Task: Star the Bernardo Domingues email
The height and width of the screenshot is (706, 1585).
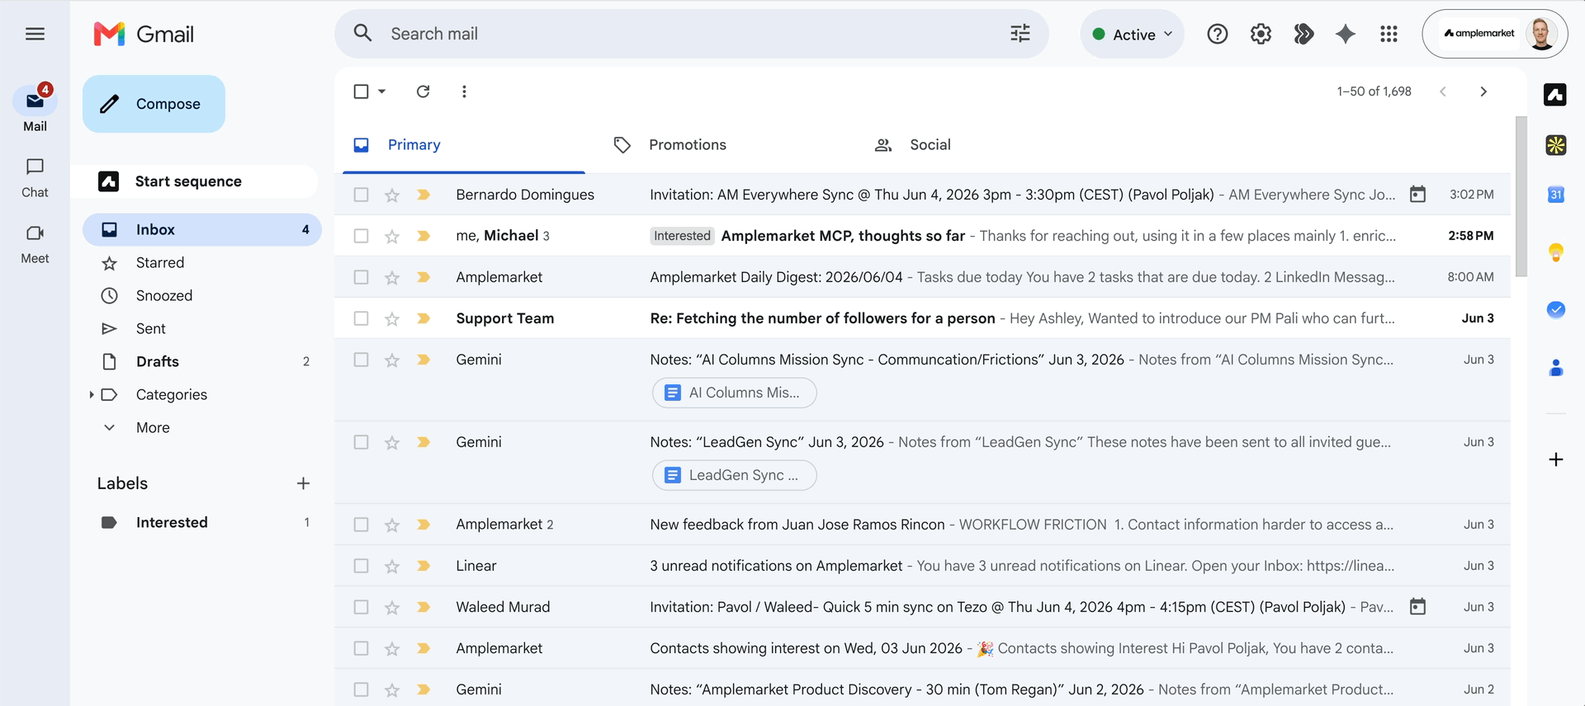Action: click(392, 195)
